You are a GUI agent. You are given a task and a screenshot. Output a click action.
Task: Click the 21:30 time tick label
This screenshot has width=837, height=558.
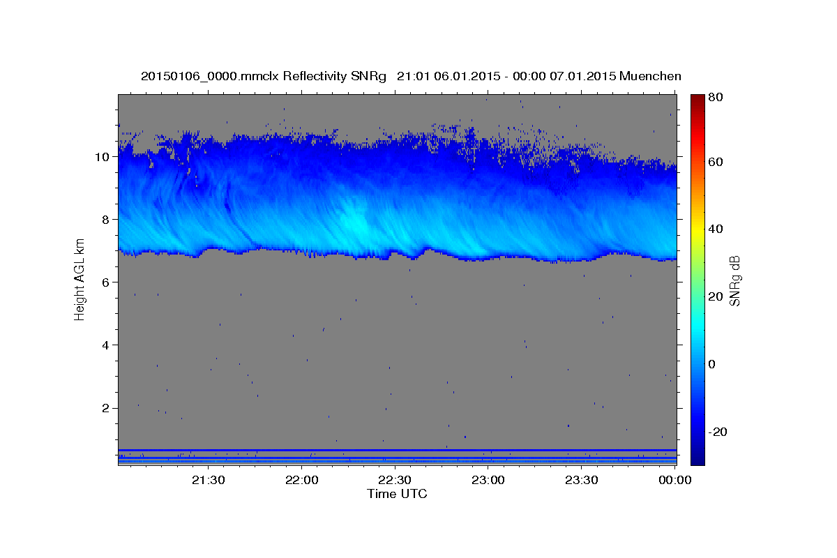coord(209,480)
